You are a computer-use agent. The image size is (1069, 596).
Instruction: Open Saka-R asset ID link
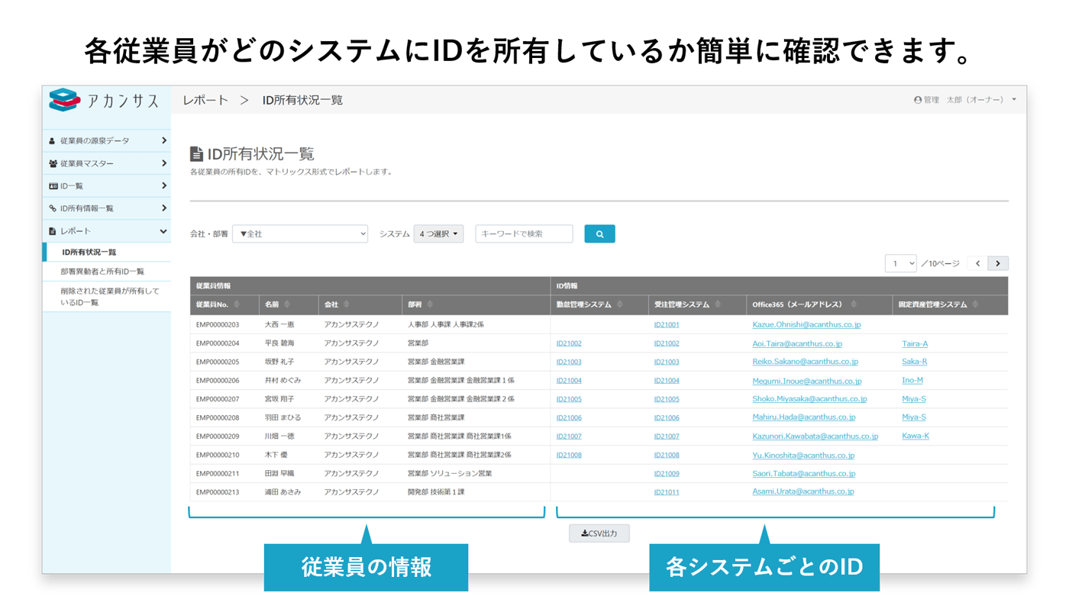tap(914, 362)
